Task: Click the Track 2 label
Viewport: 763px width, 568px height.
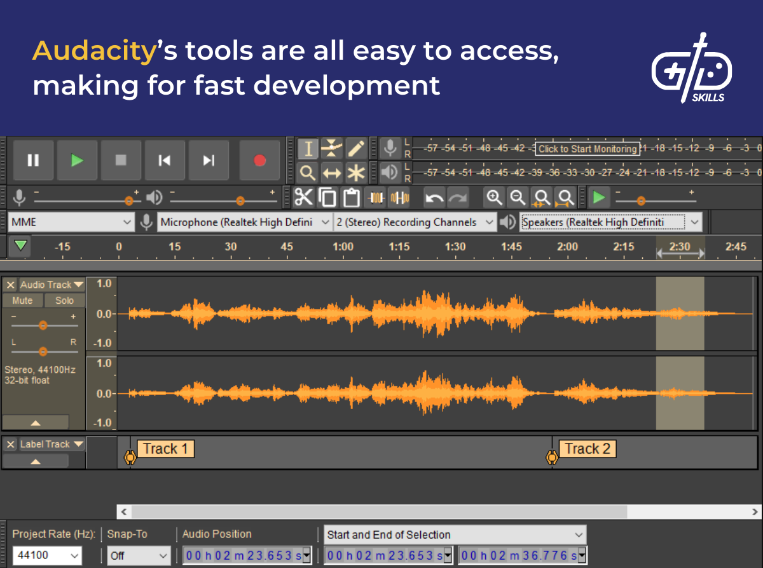Action: click(587, 449)
